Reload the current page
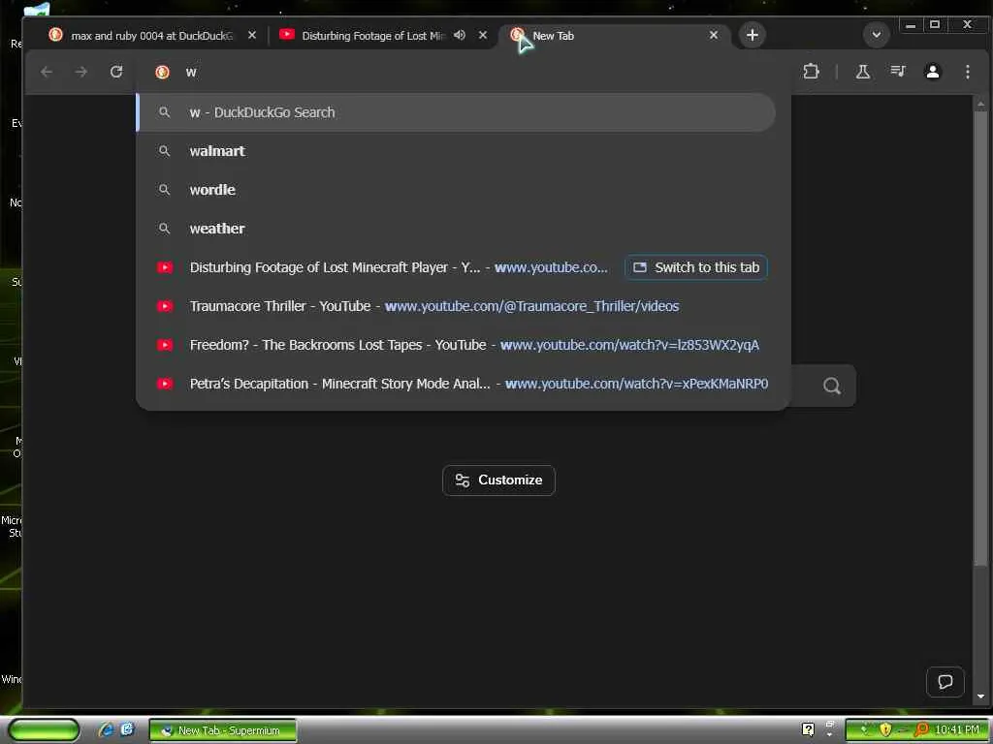 pos(116,72)
